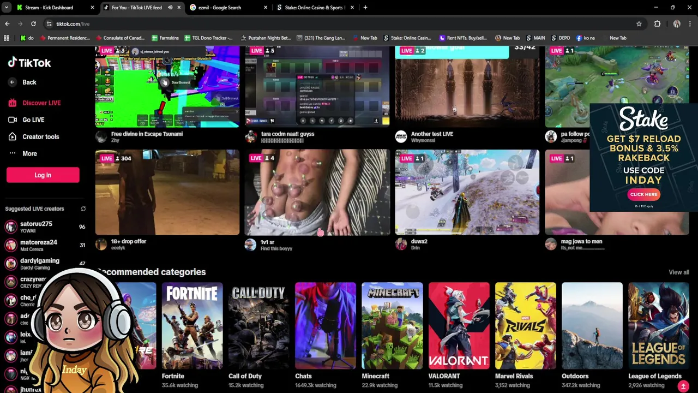Open the tab search dropdown
698x393 pixels.
click(7, 8)
